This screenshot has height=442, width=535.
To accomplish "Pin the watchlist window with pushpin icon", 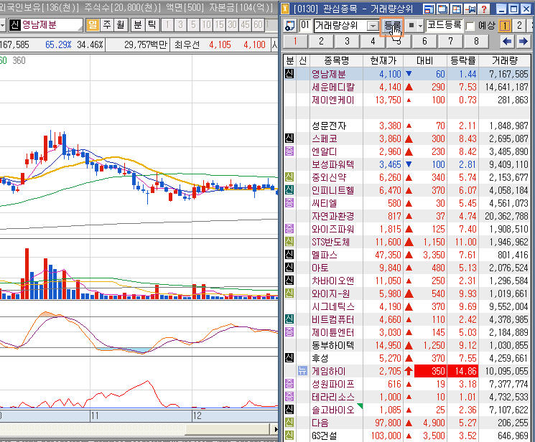I will coord(470,9).
